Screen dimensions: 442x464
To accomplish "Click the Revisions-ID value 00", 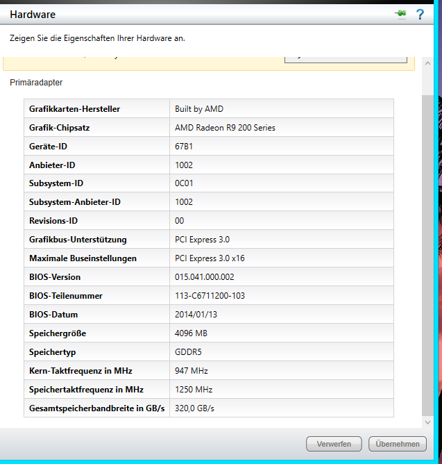I will coord(180,221).
